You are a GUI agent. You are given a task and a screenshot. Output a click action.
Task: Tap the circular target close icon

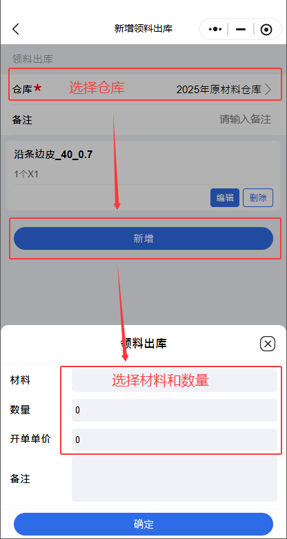click(x=266, y=30)
